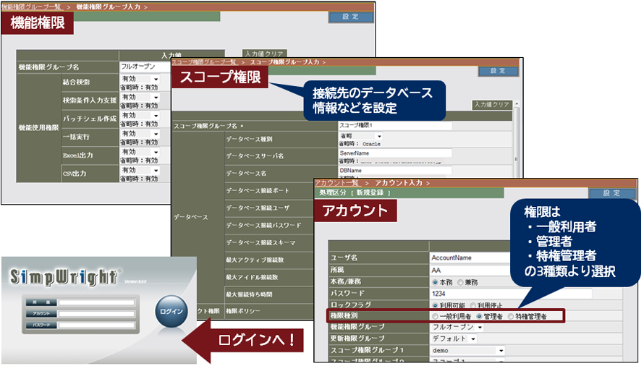Click 最大アクティブ接続数 label
This screenshot has width=644, height=366.
(255, 260)
